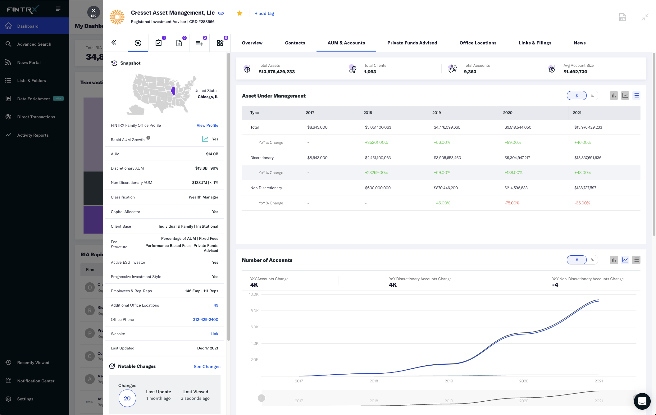Switch to Private Funds Advised tab
656x415 pixels.
pos(412,43)
